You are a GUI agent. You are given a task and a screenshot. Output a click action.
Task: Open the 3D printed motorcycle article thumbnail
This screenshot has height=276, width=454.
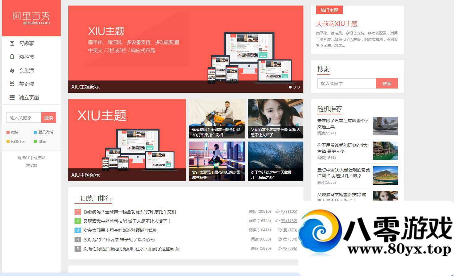[x=216, y=118]
